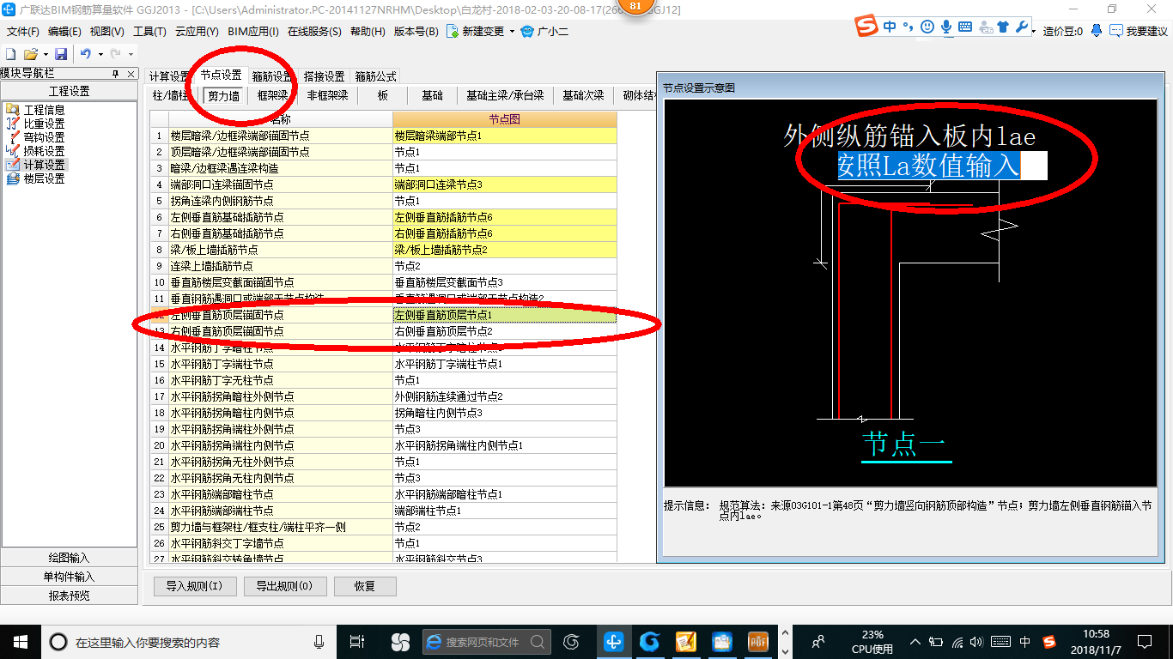
Task: Click the New file toolbar icon
Action: pyautogui.click(x=11, y=54)
